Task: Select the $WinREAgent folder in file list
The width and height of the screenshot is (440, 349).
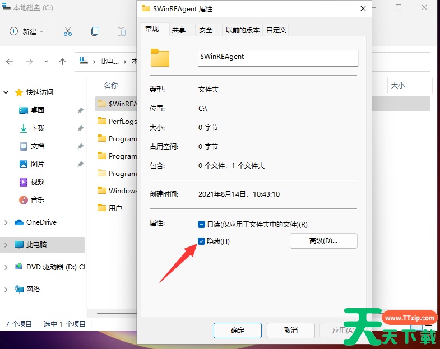Action: pyautogui.click(x=116, y=104)
